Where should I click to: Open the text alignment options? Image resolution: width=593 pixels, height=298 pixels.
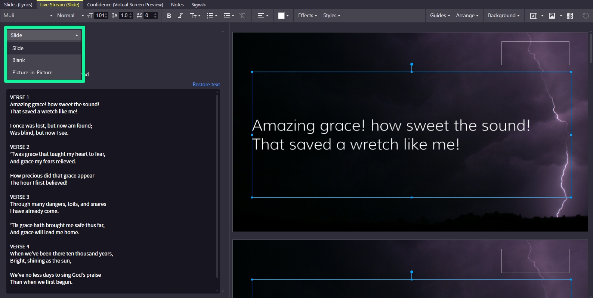[x=263, y=16]
